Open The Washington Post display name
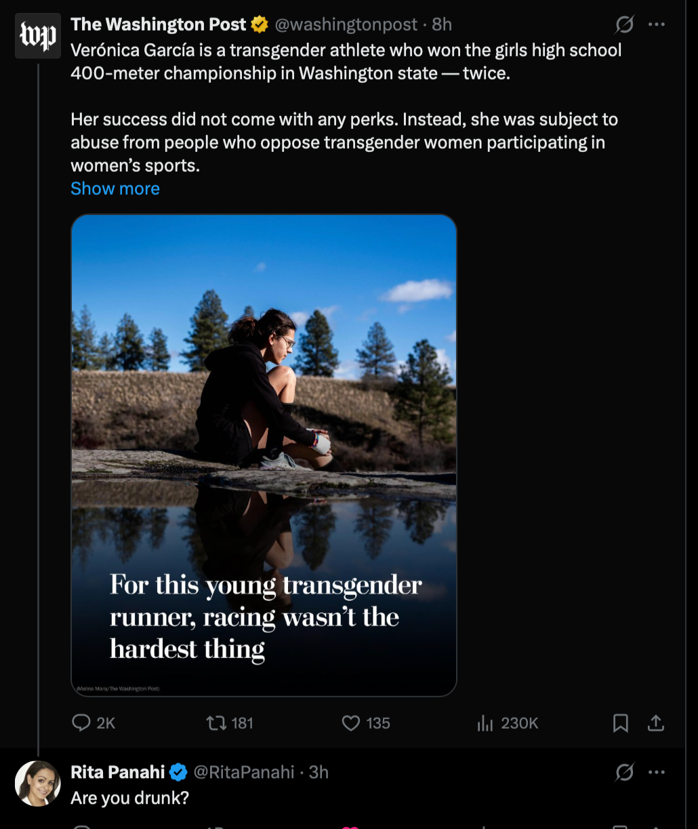698x829 pixels. click(159, 25)
